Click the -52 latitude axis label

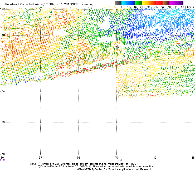(2, 35)
